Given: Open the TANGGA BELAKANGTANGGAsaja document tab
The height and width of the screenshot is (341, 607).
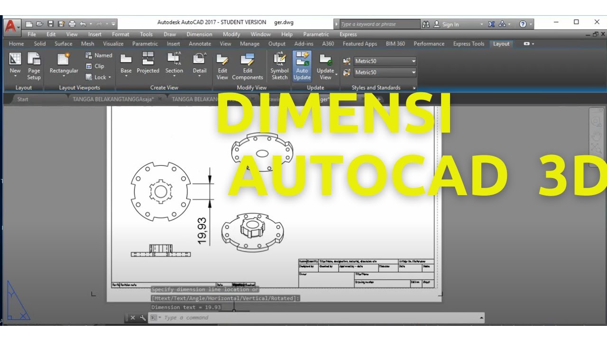Looking at the screenshot, I should point(113,99).
